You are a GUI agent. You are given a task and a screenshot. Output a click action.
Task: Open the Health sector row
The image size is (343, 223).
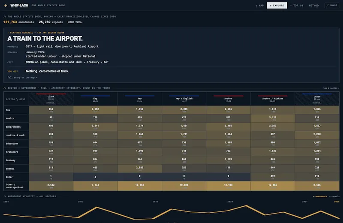click(171, 118)
